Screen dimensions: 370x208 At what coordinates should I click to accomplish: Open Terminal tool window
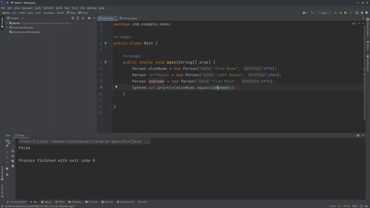point(91,202)
